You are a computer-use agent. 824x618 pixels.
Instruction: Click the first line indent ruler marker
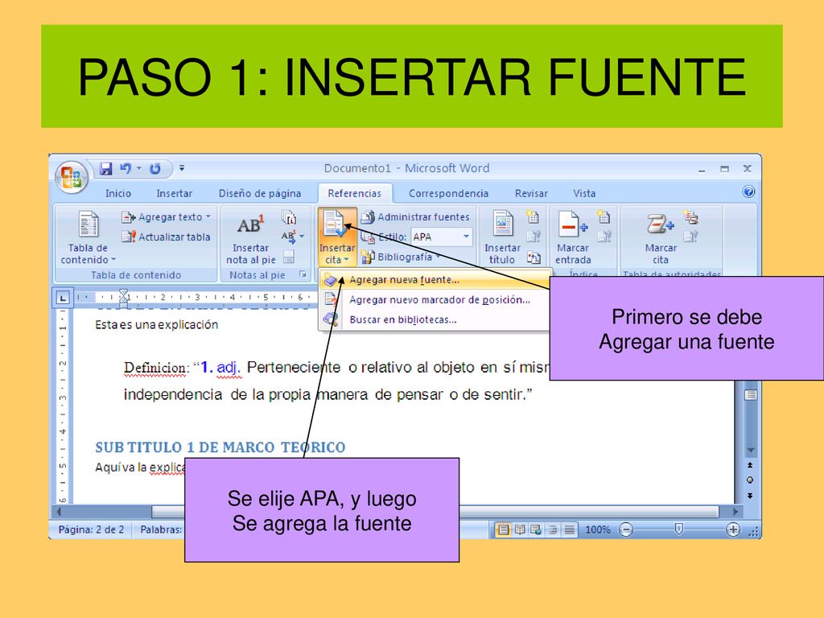[x=124, y=293]
